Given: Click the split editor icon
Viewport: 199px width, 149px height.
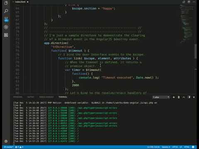Looking at the screenshot, I should [189, 2].
